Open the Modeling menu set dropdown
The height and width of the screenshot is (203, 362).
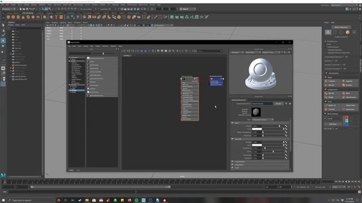click(x=9, y=9)
